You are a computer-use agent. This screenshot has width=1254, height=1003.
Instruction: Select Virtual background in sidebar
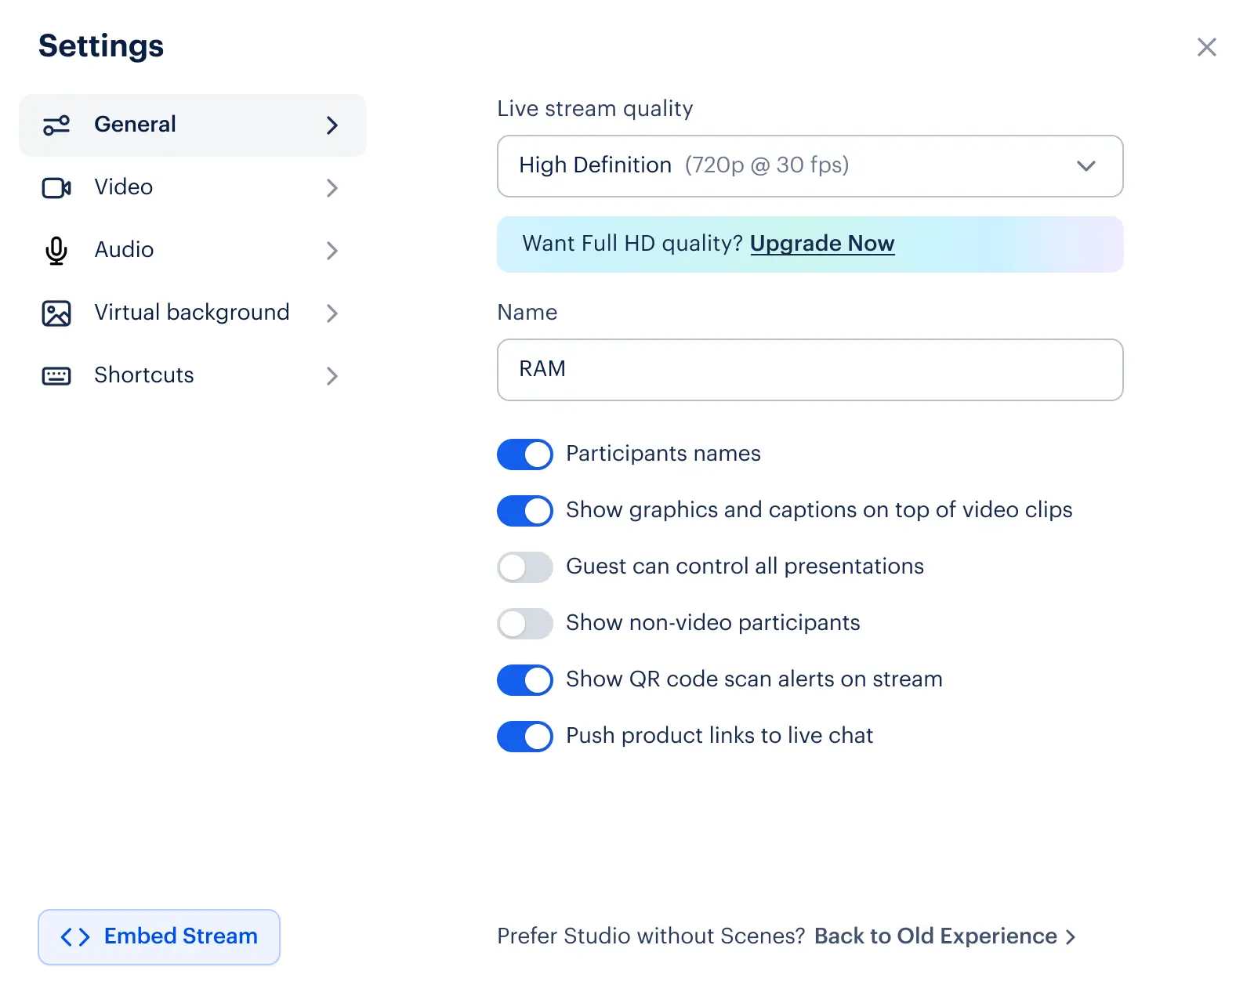point(193,313)
